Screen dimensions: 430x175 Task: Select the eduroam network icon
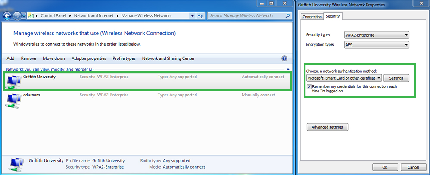coord(14,101)
